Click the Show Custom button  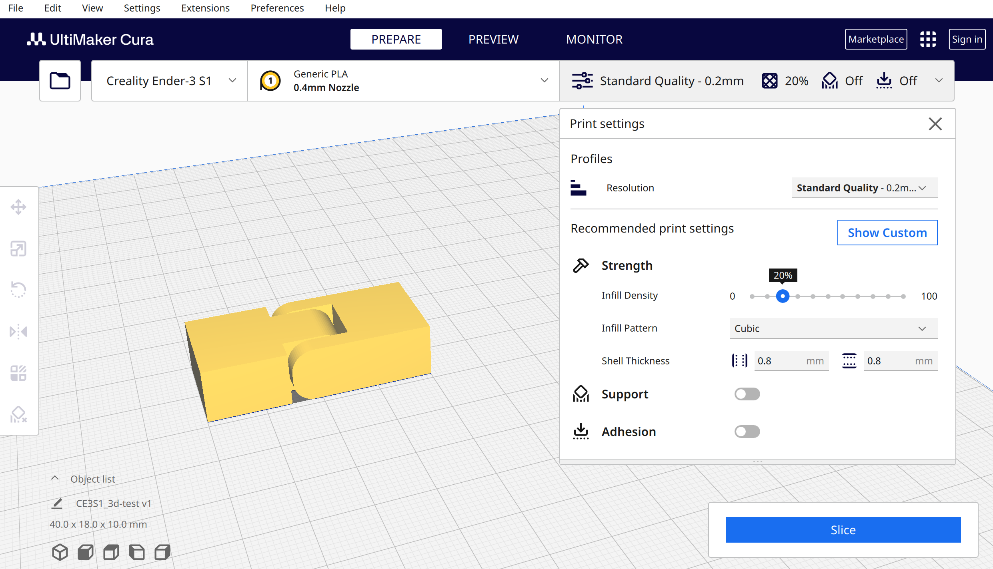click(887, 233)
